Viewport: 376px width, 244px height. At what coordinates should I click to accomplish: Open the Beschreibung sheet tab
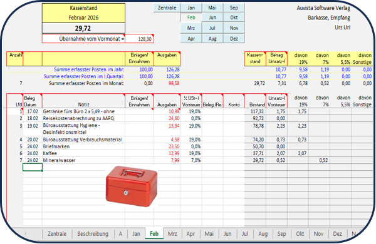93,234
